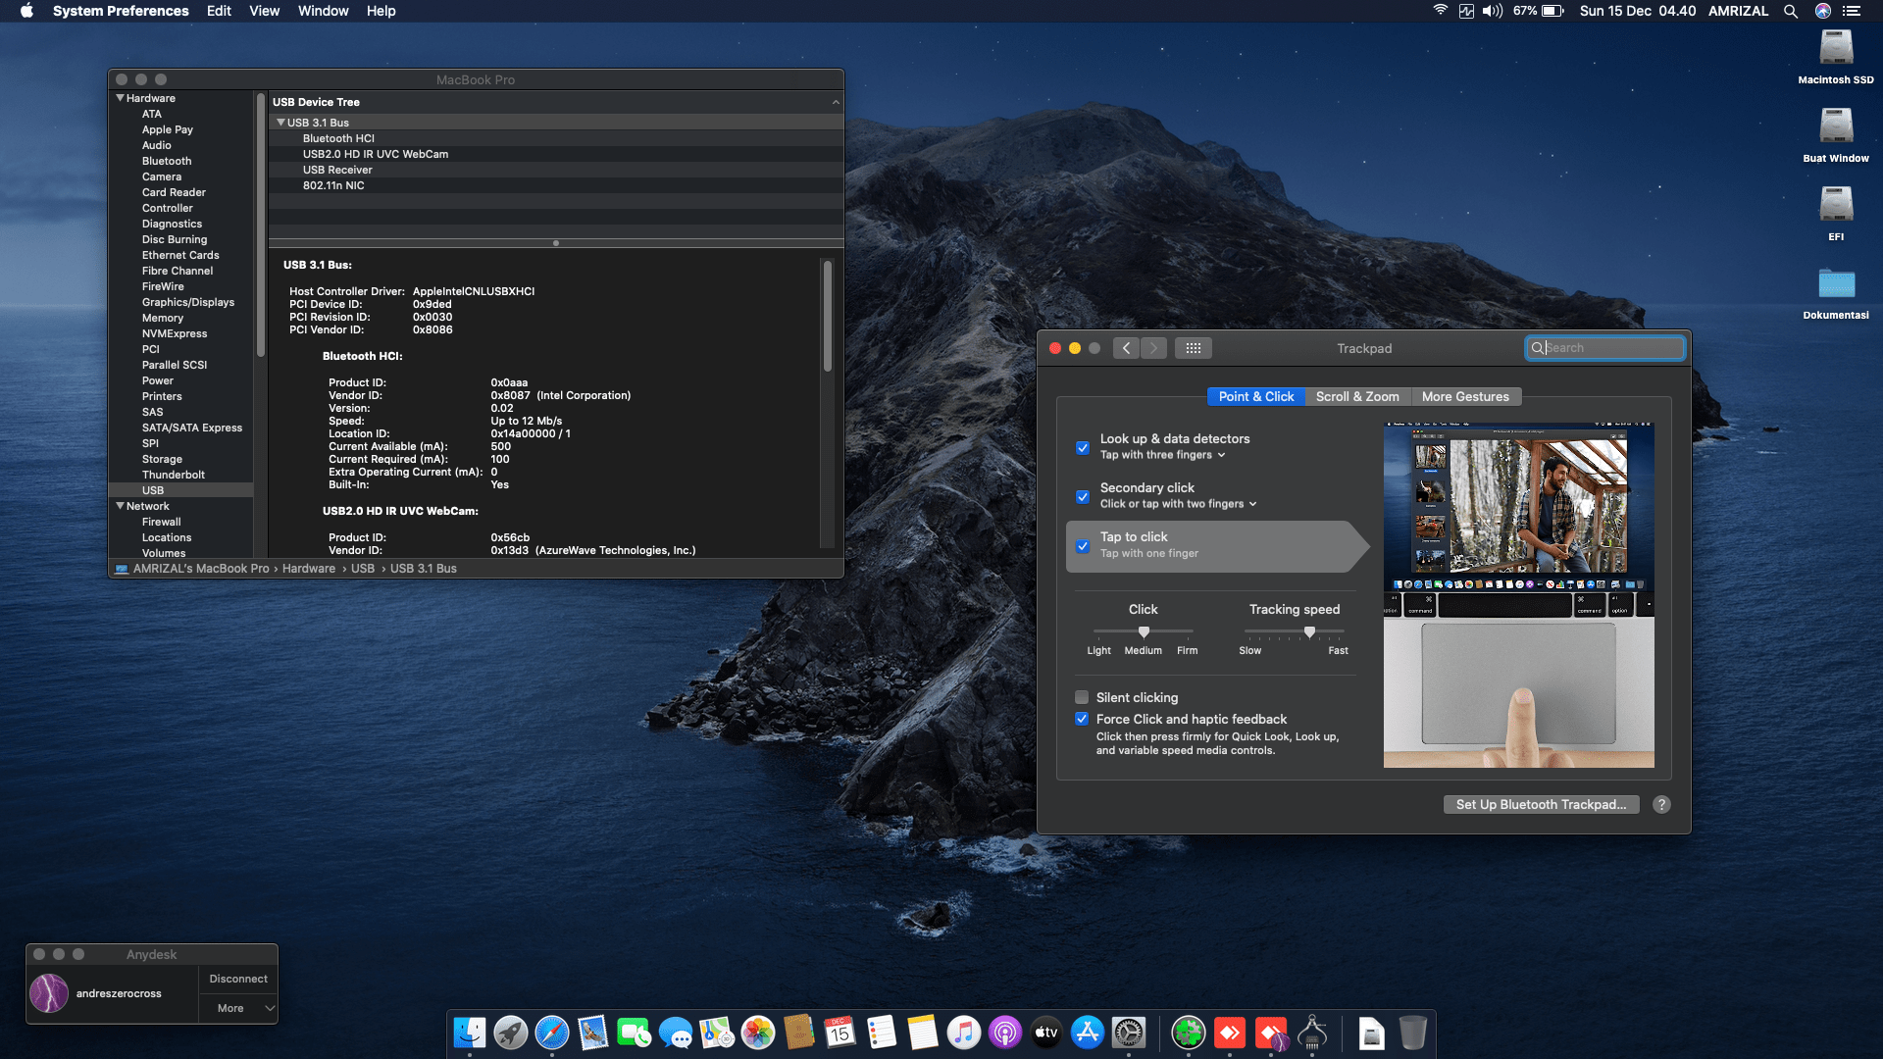Open the Calendar app in the Dock
Viewport: 1883px width, 1059px height.
pos(840,1033)
